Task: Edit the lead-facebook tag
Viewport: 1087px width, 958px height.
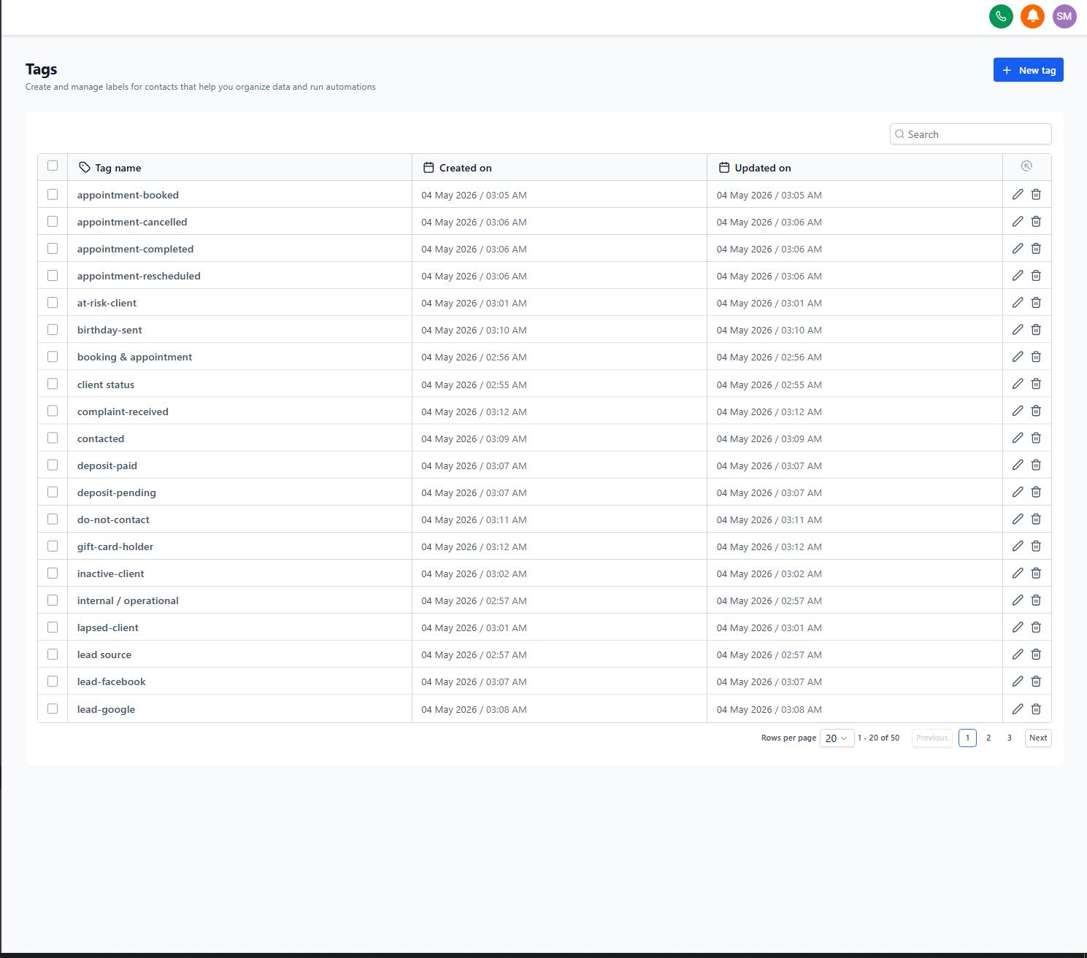Action: tap(1018, 681)
